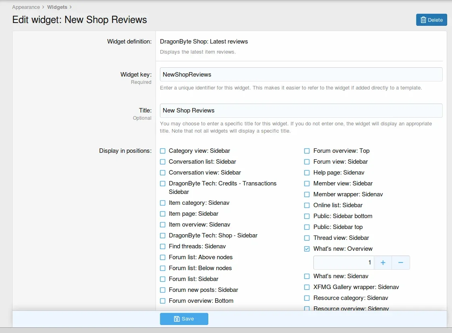Check Public: Sidebar bottom position
This screenshot has height=333, width=452.
tap(307, 216)
